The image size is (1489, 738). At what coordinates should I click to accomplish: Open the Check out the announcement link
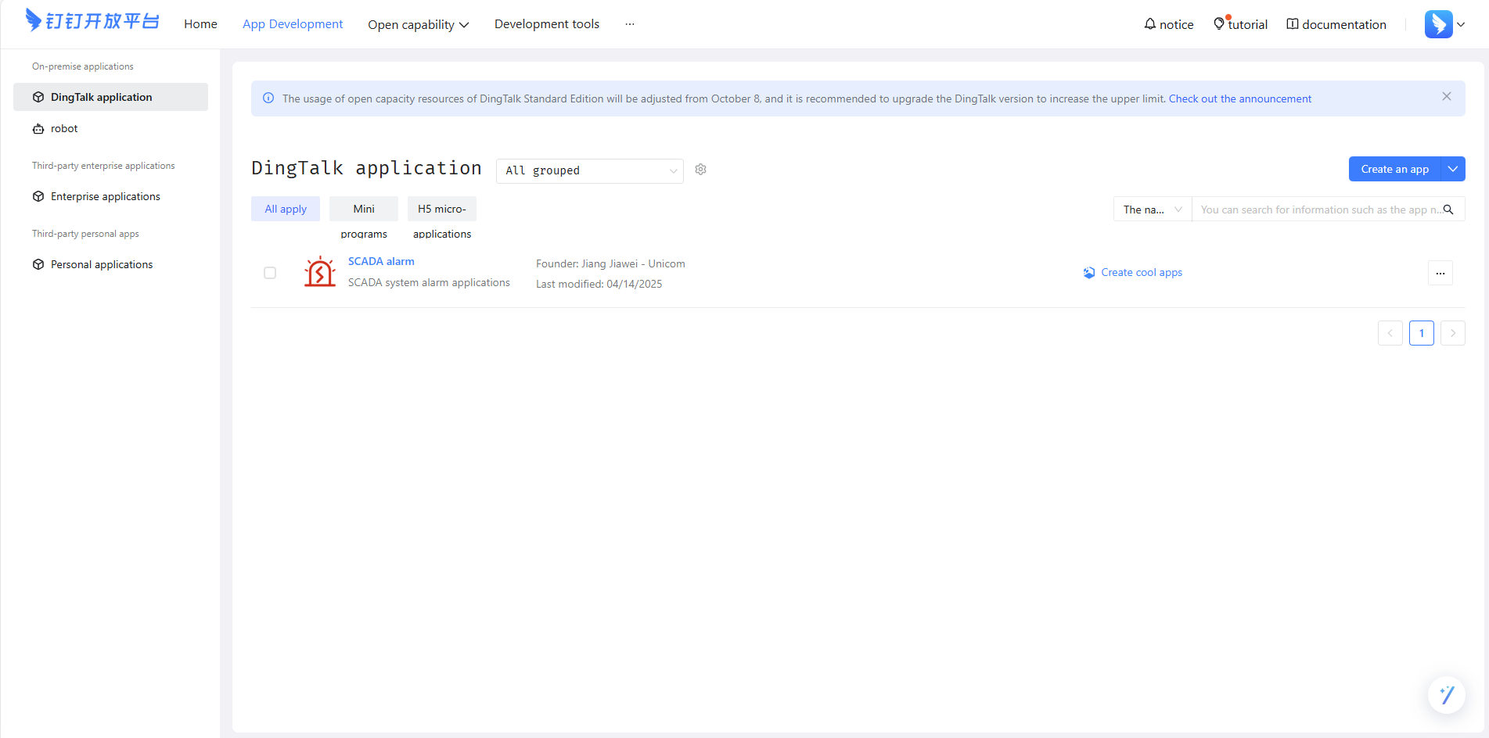(1239, 99)
